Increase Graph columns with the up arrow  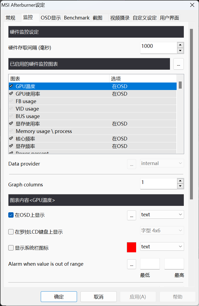tap(180, 181)
